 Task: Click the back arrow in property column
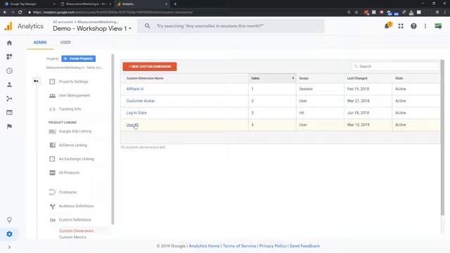[x=36, y=82]
